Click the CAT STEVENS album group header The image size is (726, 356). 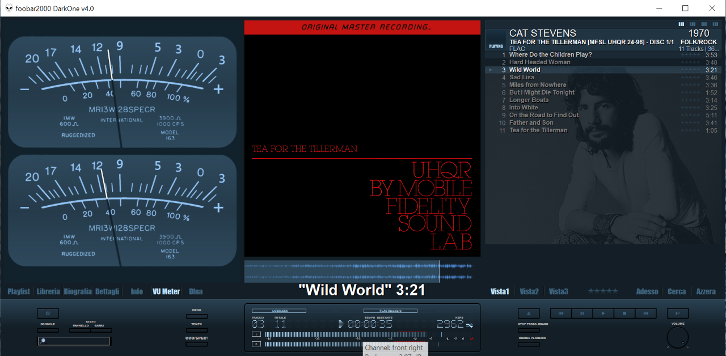pos(602,40)
